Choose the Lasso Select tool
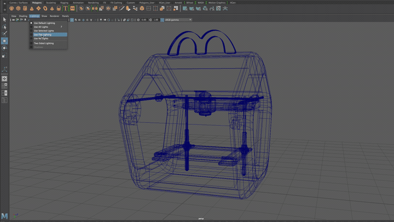The height and width of the screenshot is (222, 394). point(4,26)
